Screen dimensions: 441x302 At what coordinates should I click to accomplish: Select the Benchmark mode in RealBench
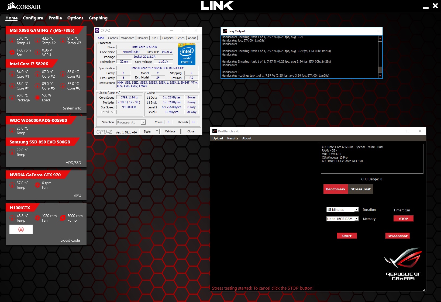pos(336,189)
